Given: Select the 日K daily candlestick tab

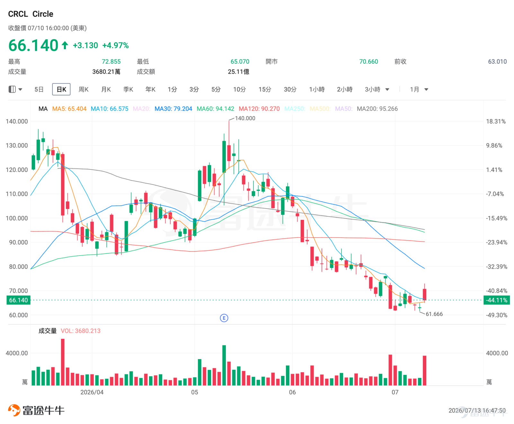Looking at the screenshot, I should click(x=61, y=89).
